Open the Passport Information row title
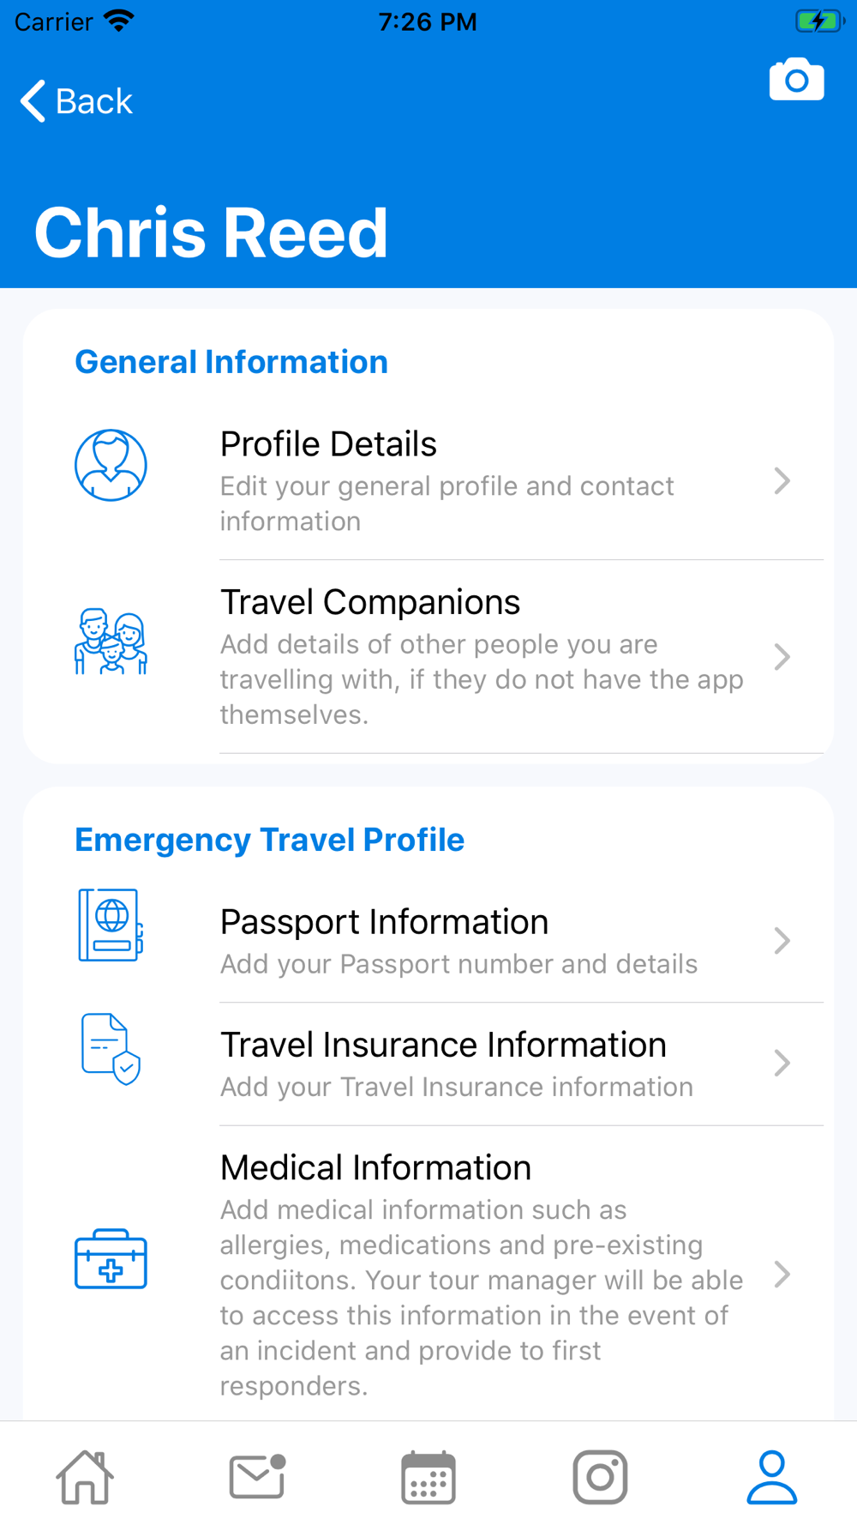This screenshot has height=1525, width=857. click(384, 922)
